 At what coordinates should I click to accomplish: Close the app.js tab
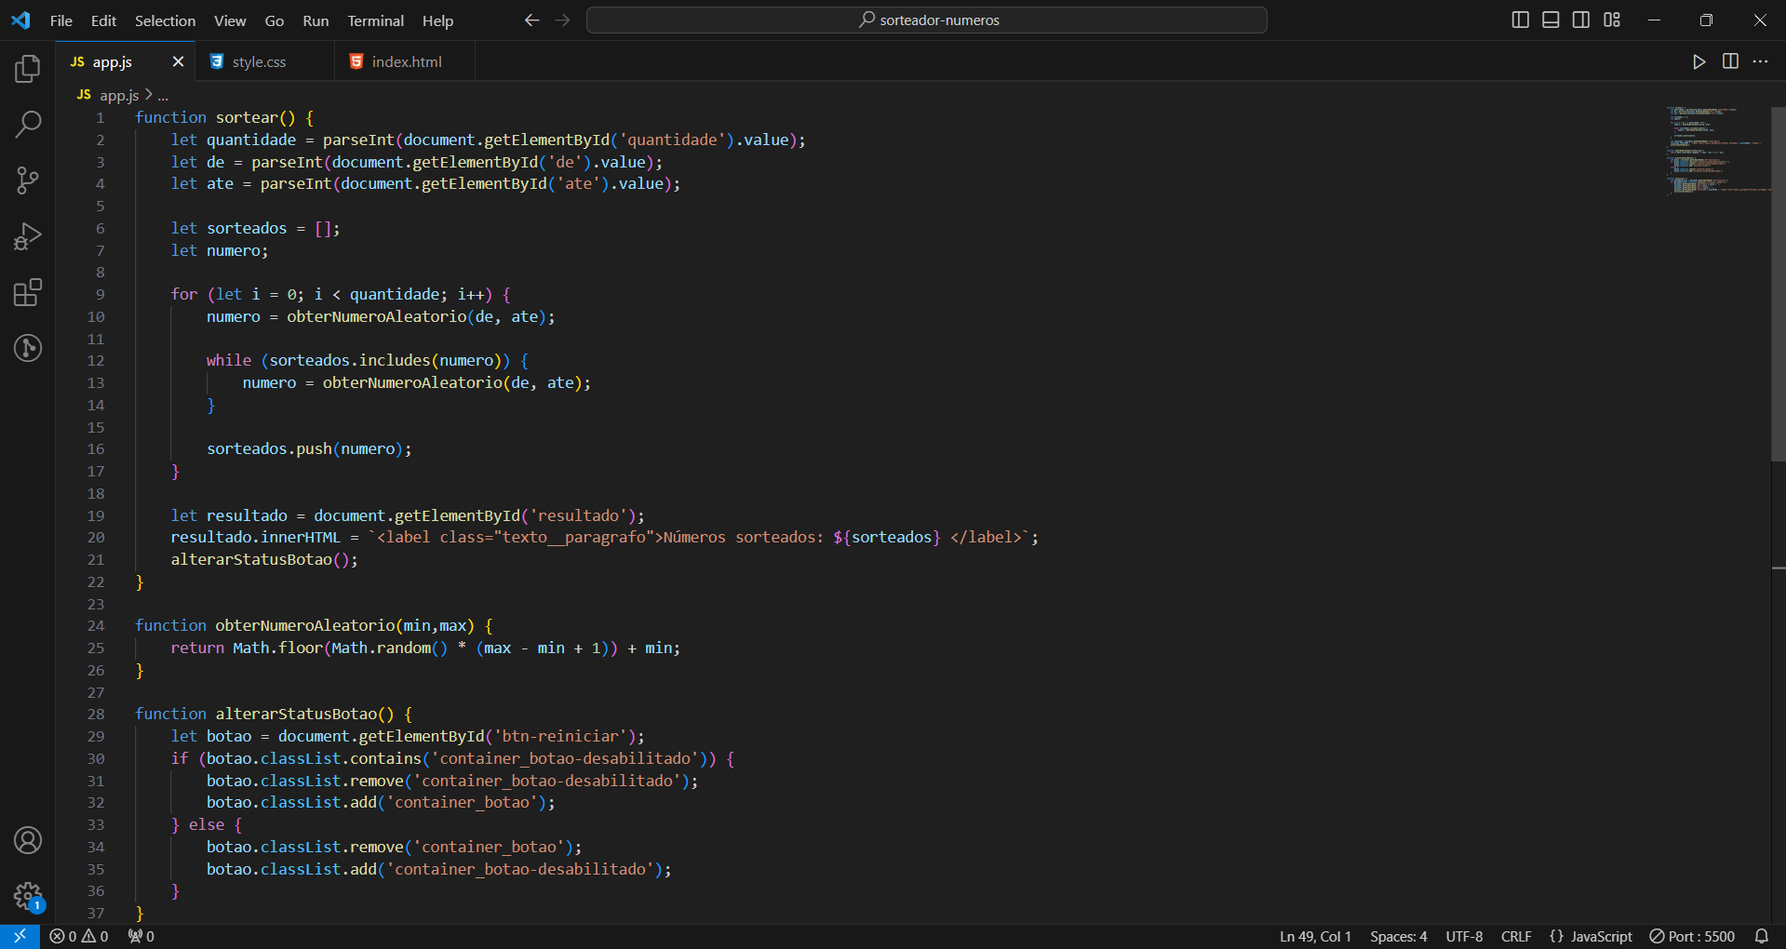[x=178, y=61]
